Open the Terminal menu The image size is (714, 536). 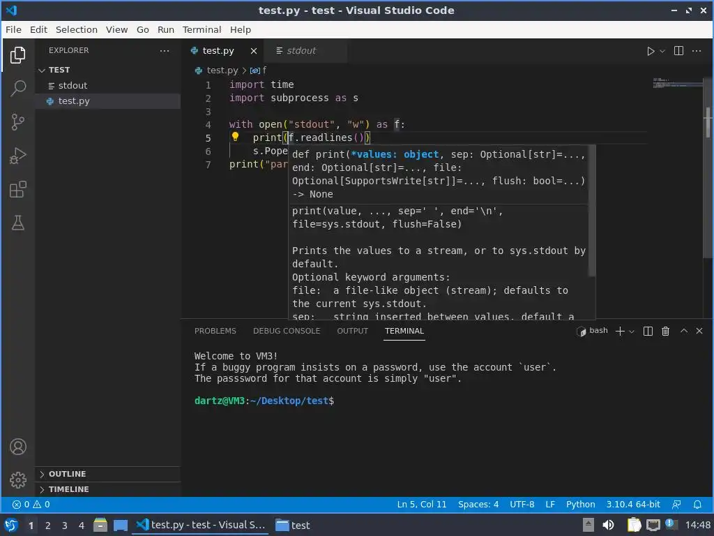pos(202,29)
